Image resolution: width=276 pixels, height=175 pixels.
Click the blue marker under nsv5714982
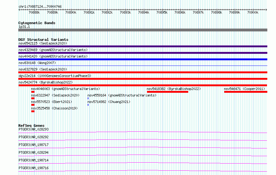point(88,105)
